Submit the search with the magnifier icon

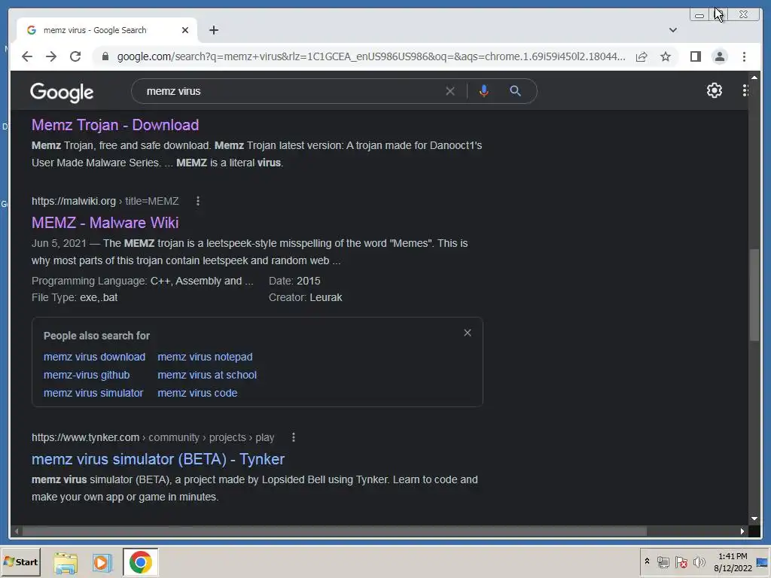pos(515,91)
